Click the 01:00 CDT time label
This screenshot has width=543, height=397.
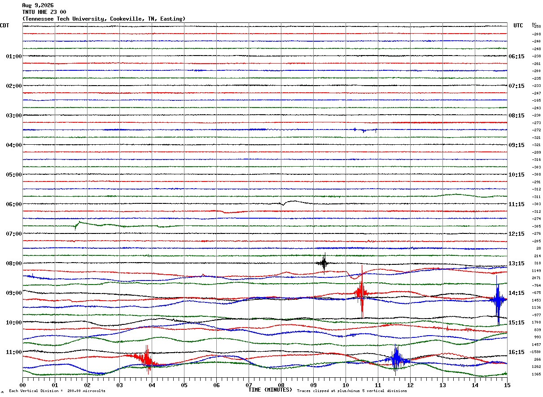(x=13, y=56)
